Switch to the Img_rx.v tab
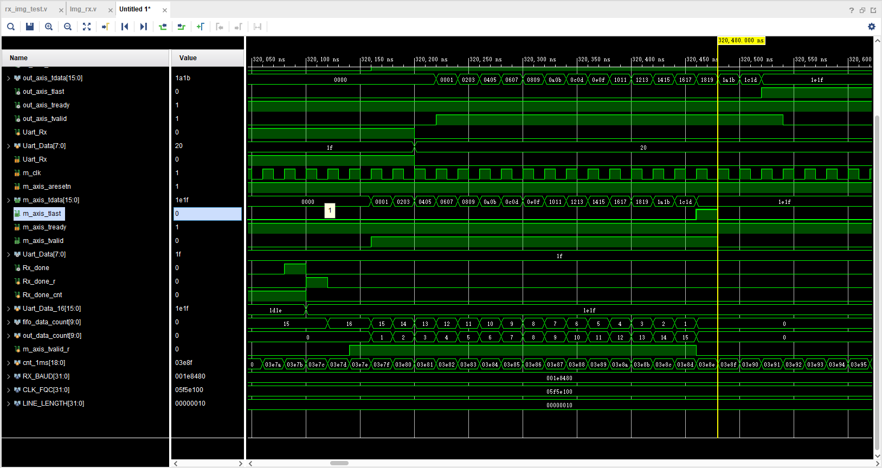882x468 pixels. [83, 9]
